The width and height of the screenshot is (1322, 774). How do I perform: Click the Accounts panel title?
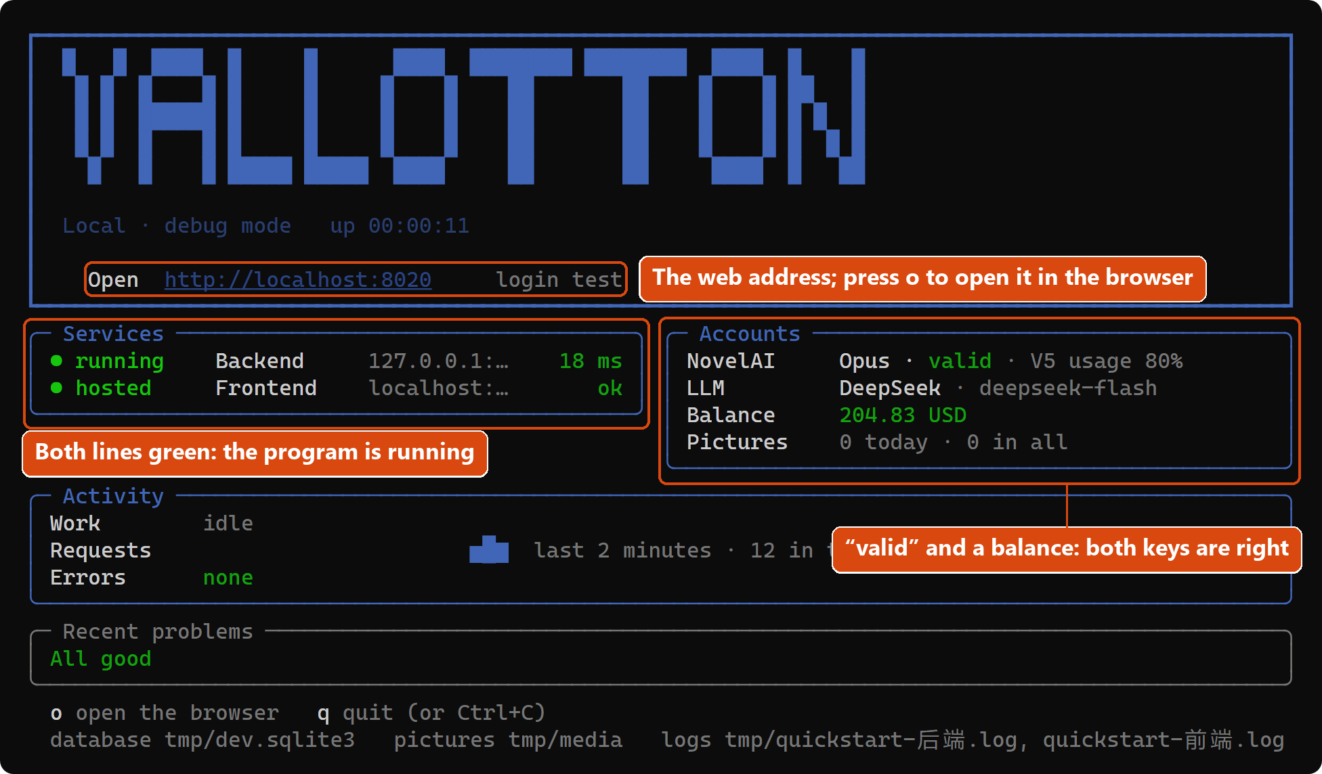click(x=750, y=334)
